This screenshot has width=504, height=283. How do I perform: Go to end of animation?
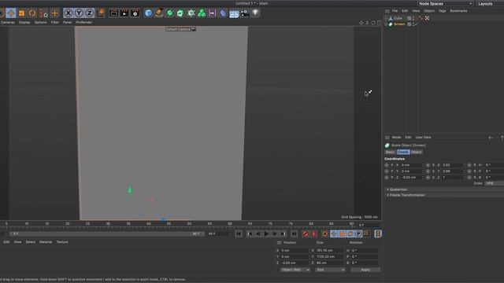pyautogui.click(x=294, y=234)
